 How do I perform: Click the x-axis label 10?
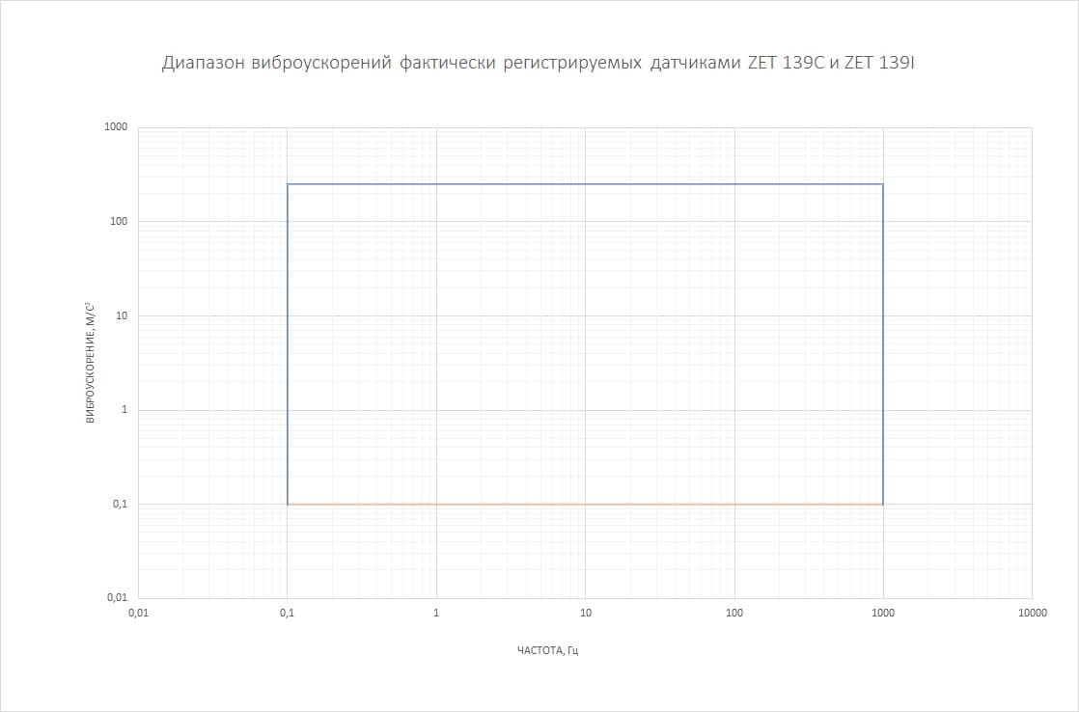pyautogui.click(x=586, y=613)
